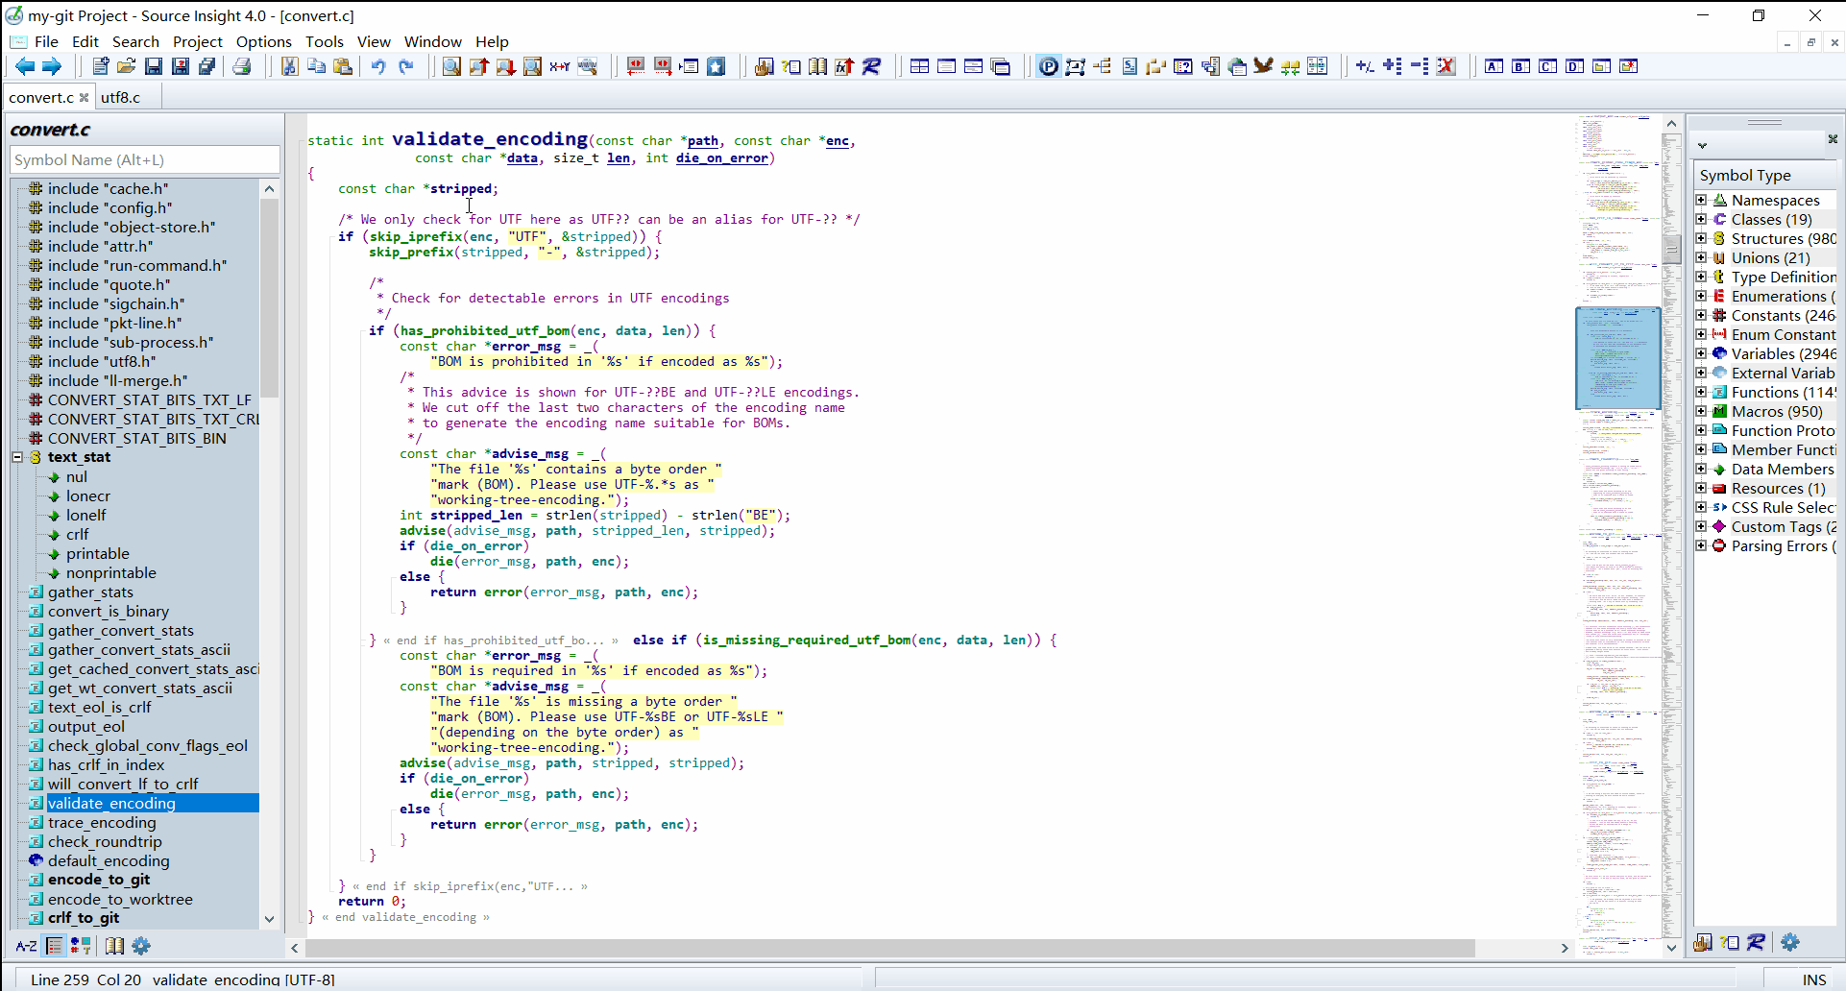
Task: Paste using the clipboard icon
Action: (343, 66)
